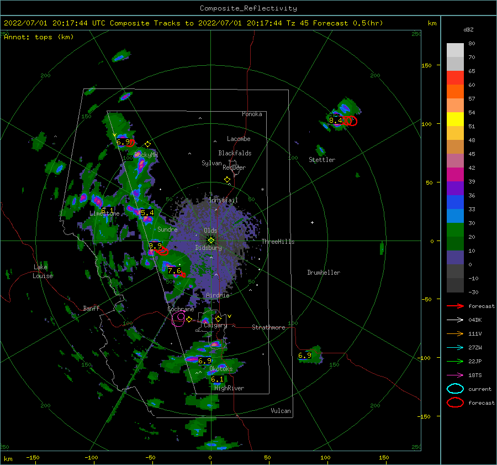Pick the red 60-65 dBZ color swatch
This screenshot has width=497, height=465.
click(x=455, y=78)
